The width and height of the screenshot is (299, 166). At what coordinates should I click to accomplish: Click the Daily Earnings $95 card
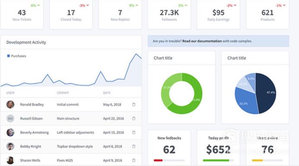point(218,15)
